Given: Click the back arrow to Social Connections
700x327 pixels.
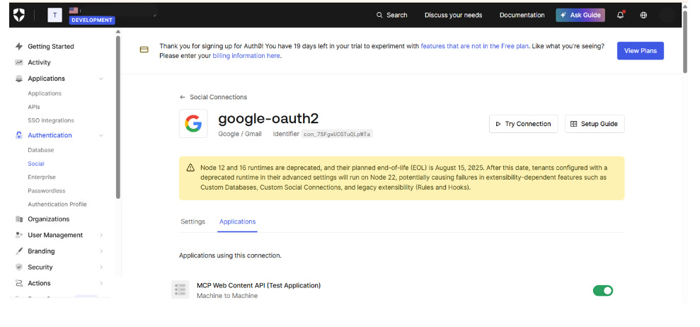Looking at the screenshot, I should click(x=182, y=98).
